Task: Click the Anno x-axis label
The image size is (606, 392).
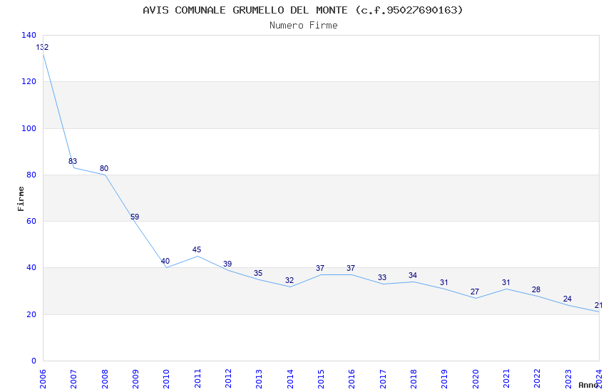Action: 588,385
